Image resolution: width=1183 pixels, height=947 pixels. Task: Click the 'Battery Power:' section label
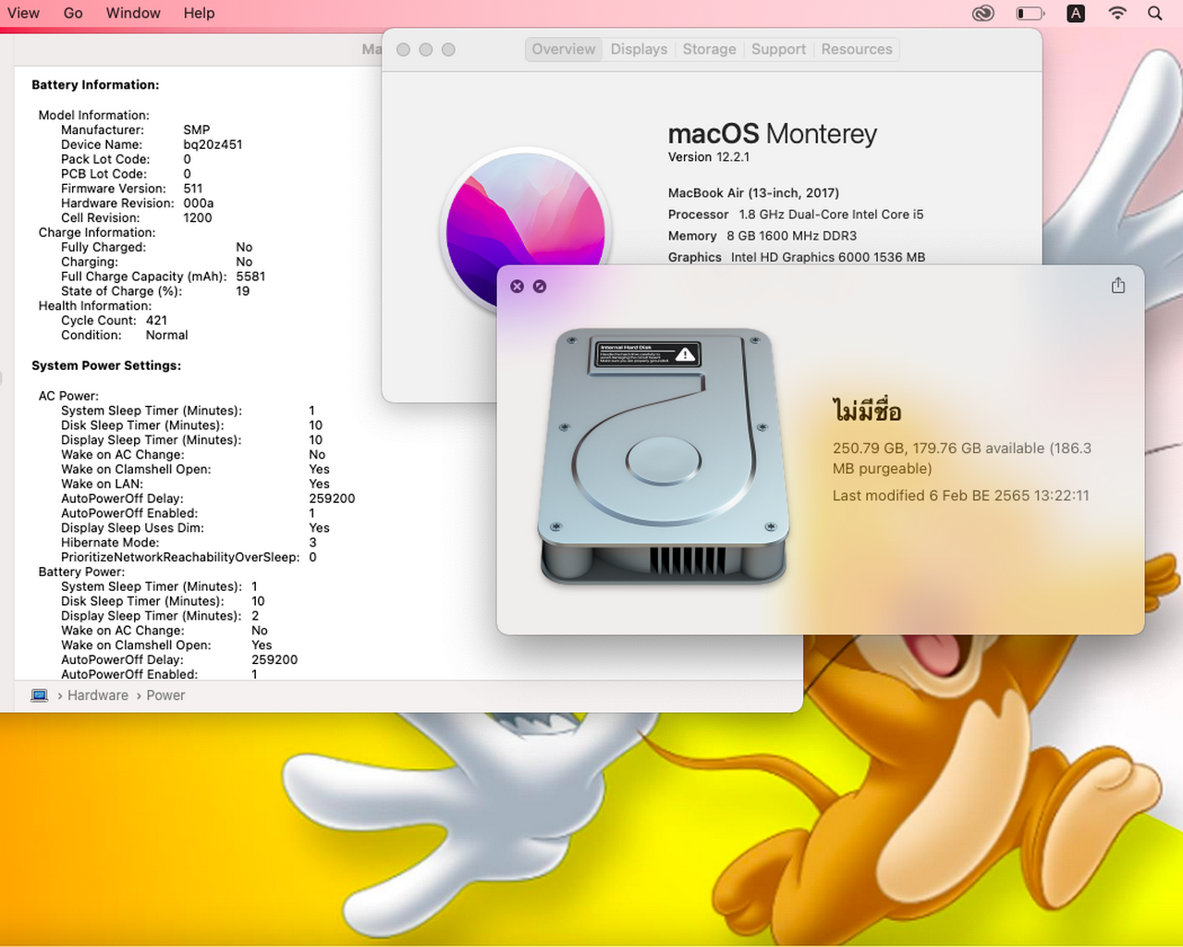81,572
